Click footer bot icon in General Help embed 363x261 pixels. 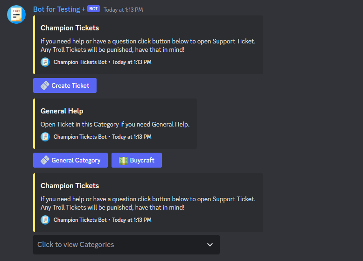[x=45, y=137]
